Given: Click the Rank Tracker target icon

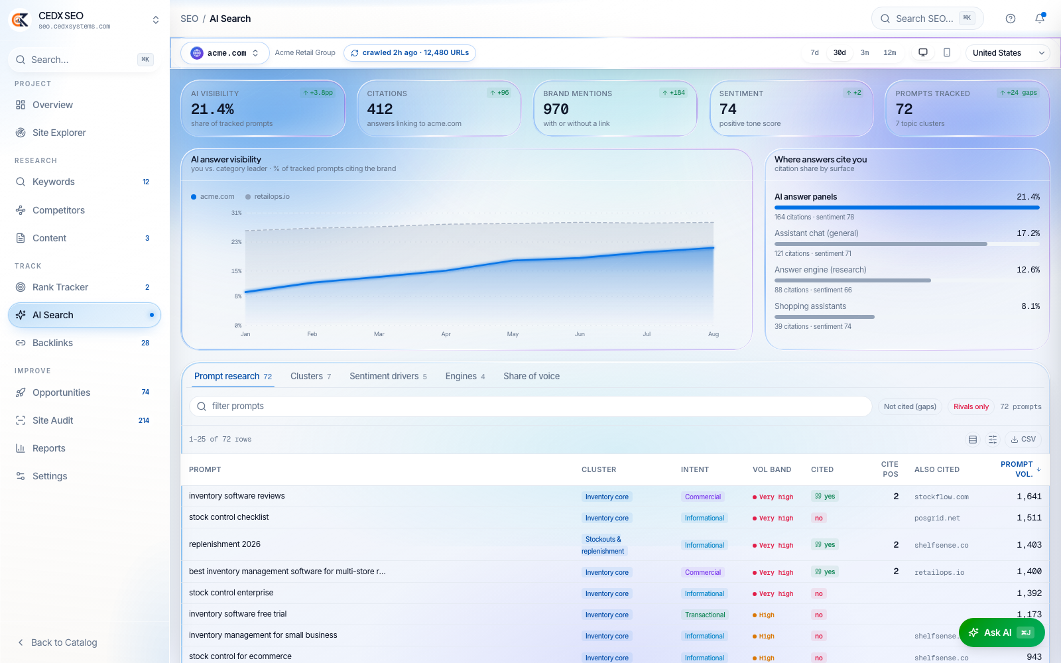Looking at the screenshot, I should pyautogui.click(x=21, y=287).
